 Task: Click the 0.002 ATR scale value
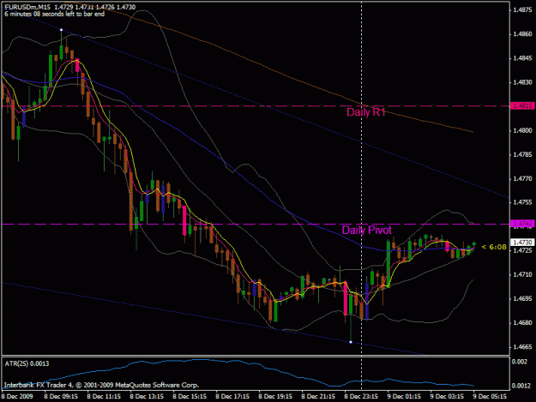(520, 362)
